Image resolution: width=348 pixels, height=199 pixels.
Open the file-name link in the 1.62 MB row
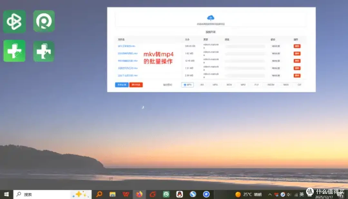(x=128, y=54)
